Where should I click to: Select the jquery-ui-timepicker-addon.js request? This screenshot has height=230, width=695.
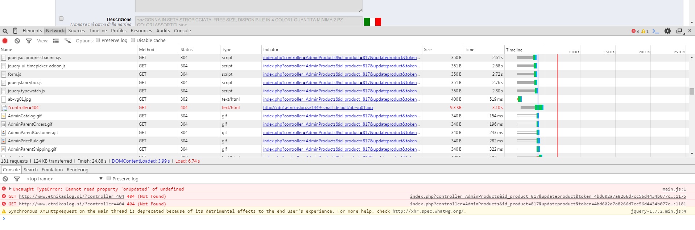pos(344,66)
